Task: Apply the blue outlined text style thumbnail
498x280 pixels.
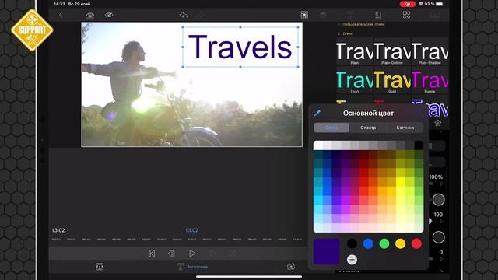Action: 437,108
